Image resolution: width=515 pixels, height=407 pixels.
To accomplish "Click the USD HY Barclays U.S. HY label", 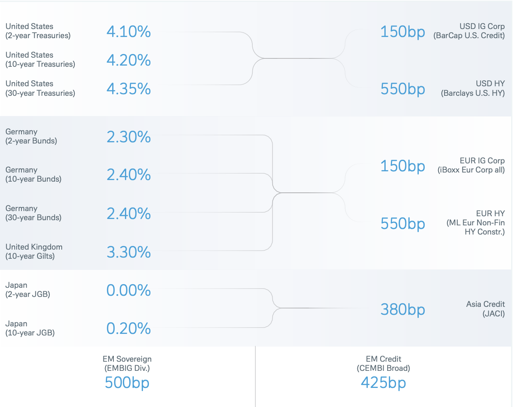I will (473, 88).
